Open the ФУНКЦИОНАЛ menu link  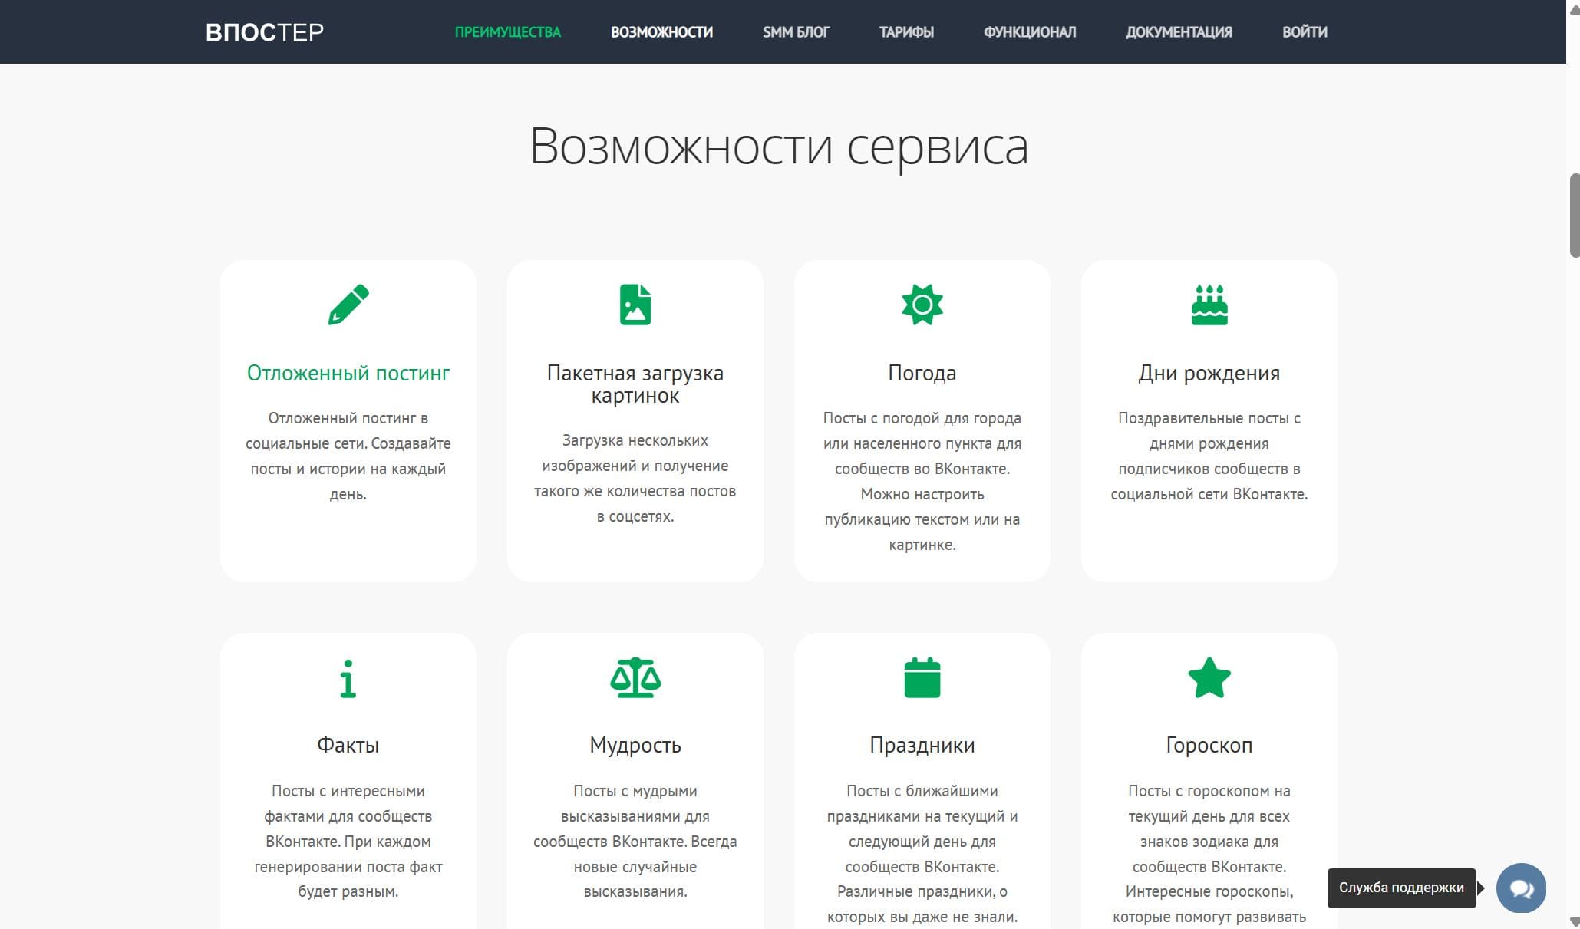pos(1029,32)
